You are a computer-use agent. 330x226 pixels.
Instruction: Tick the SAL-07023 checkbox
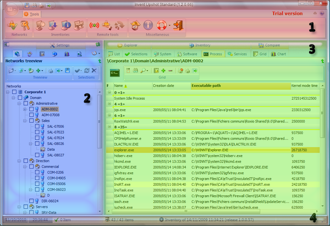37,132
